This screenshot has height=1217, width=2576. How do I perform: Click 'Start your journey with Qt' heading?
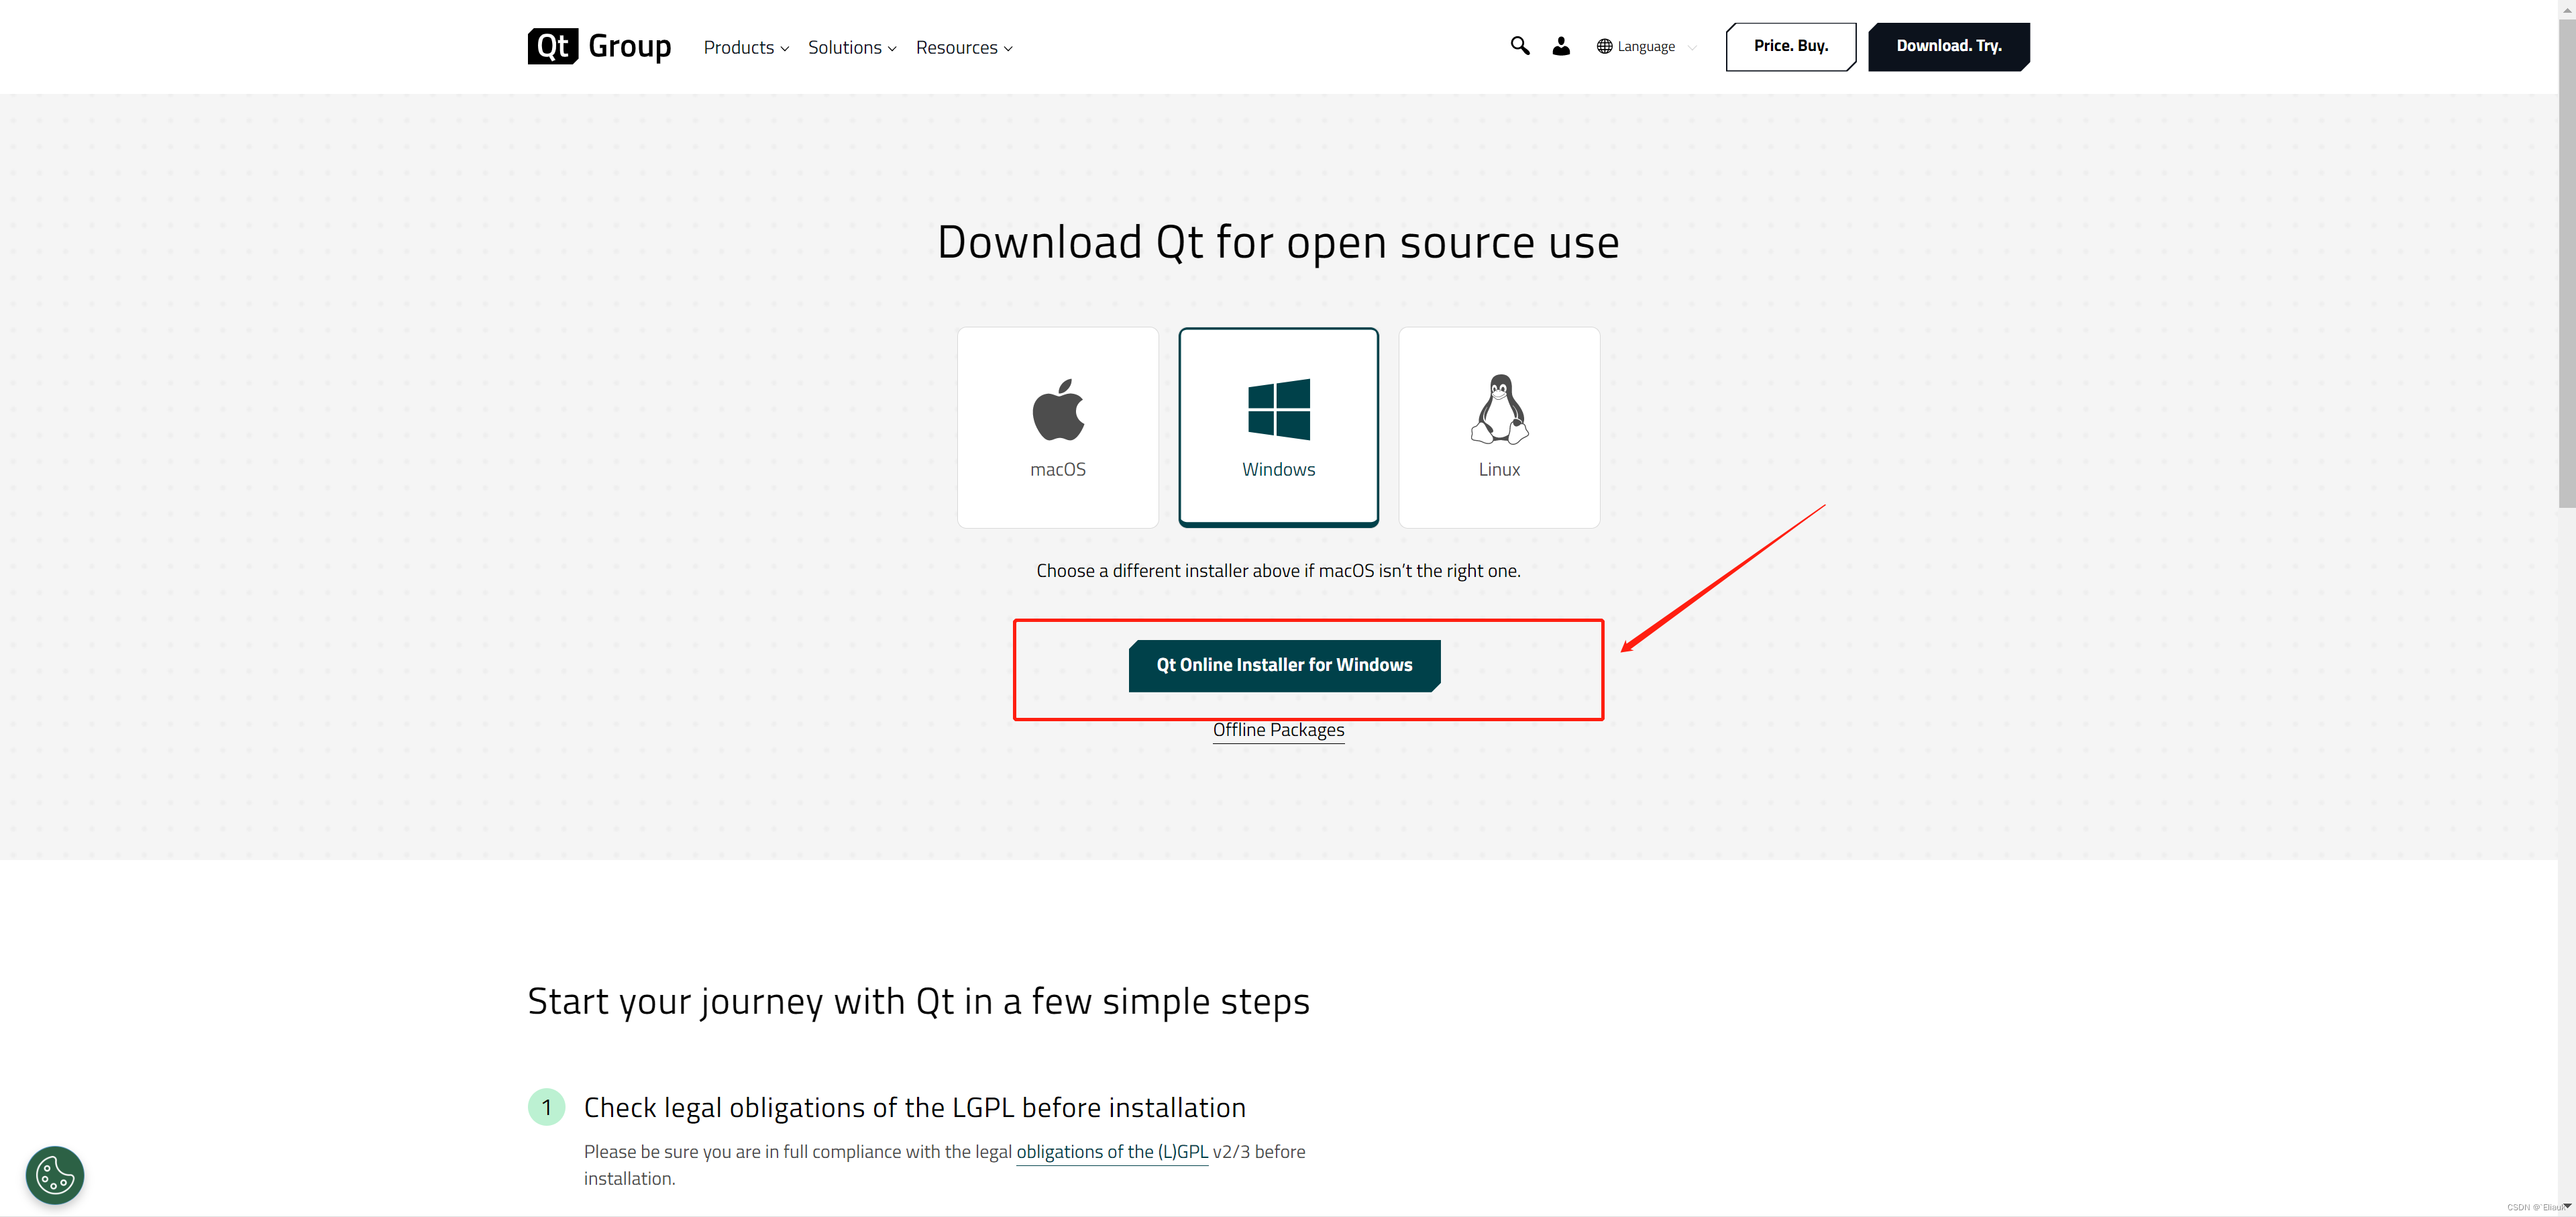[x=918, y=1002]
